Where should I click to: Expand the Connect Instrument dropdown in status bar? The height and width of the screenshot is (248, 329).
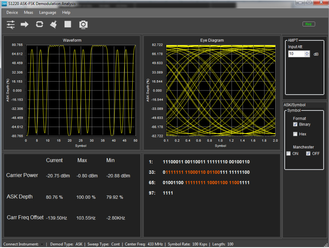(x=42, y=244)
